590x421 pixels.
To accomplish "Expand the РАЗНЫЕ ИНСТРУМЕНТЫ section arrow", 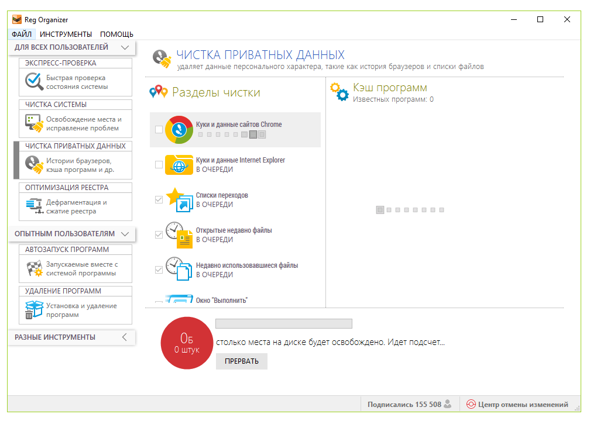I will tap(125, 337).
